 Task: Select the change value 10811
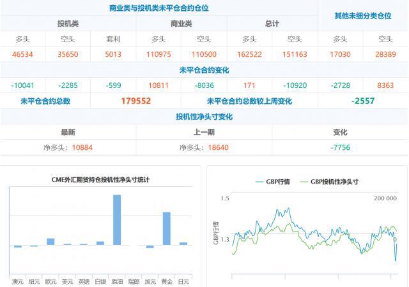(158, 85)
